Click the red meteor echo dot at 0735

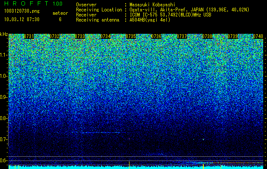(x=129, y=139)
